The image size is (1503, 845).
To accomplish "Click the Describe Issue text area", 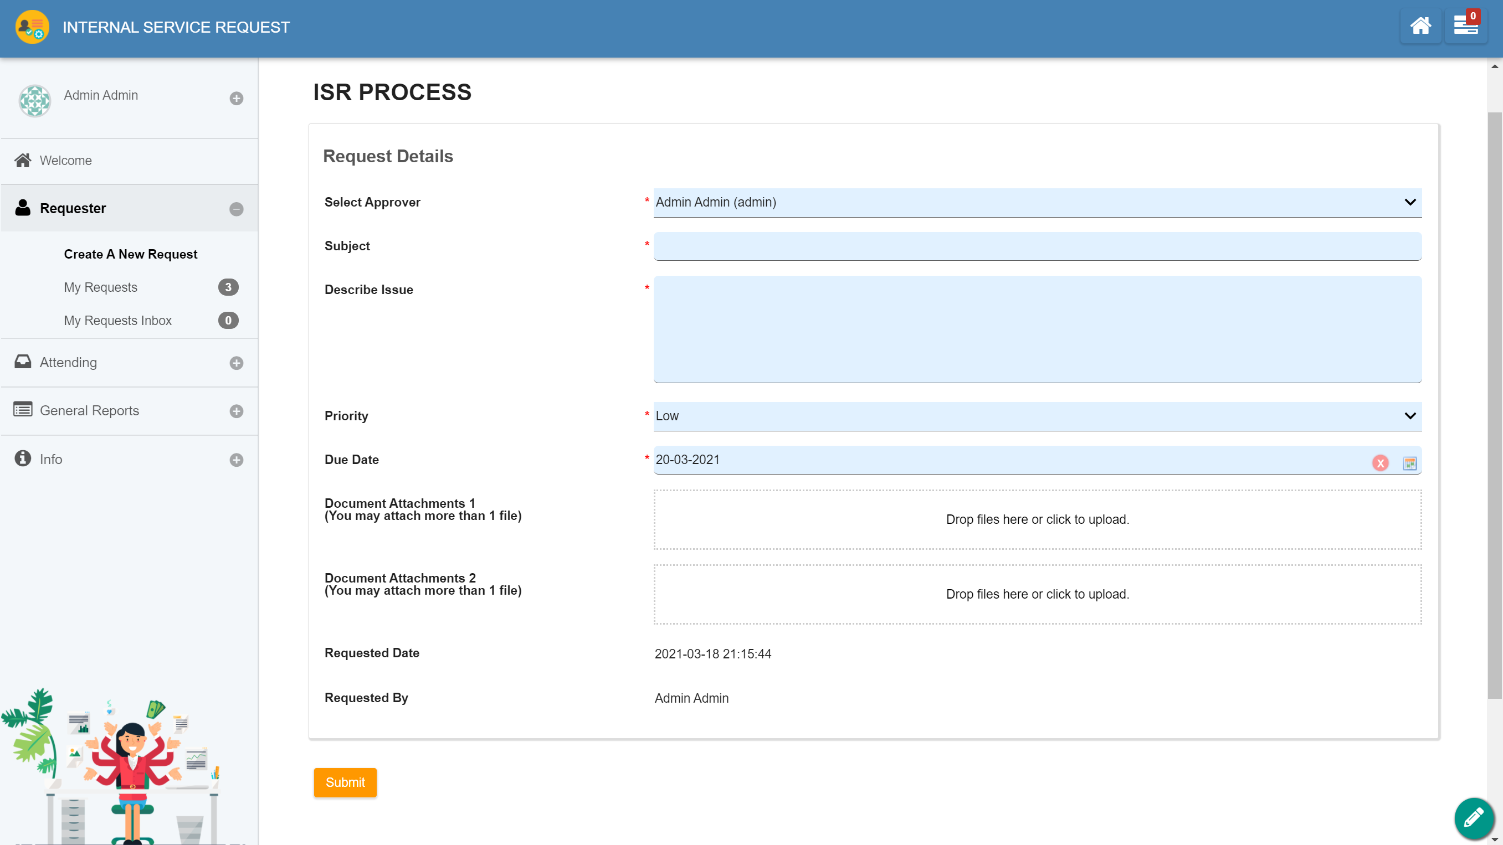I will (x=1038, y=329).
